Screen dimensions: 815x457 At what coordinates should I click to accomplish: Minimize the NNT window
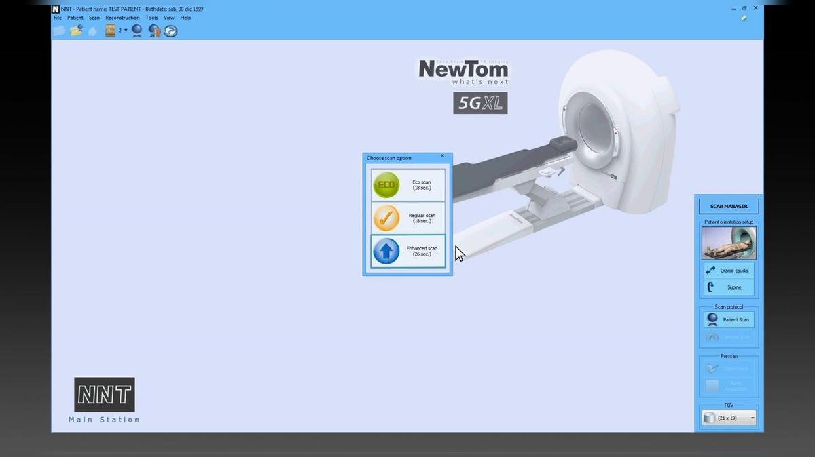pyautogui.click(x=733, y=8)
